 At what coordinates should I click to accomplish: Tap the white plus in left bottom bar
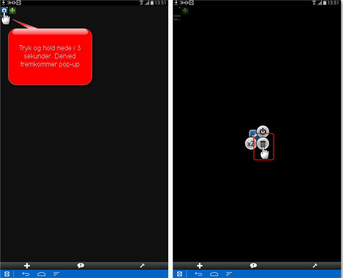[27, 266]
